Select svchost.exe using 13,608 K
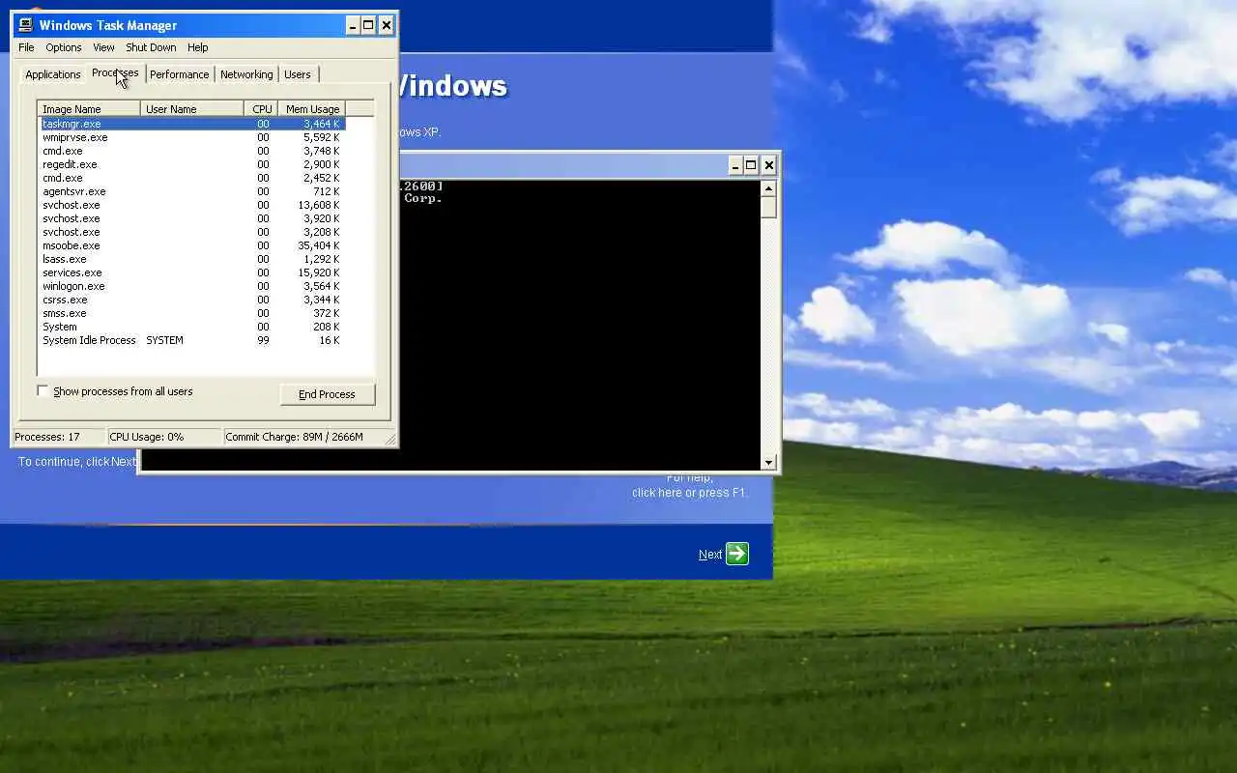The image size is (1237, 773). point(191,205)
